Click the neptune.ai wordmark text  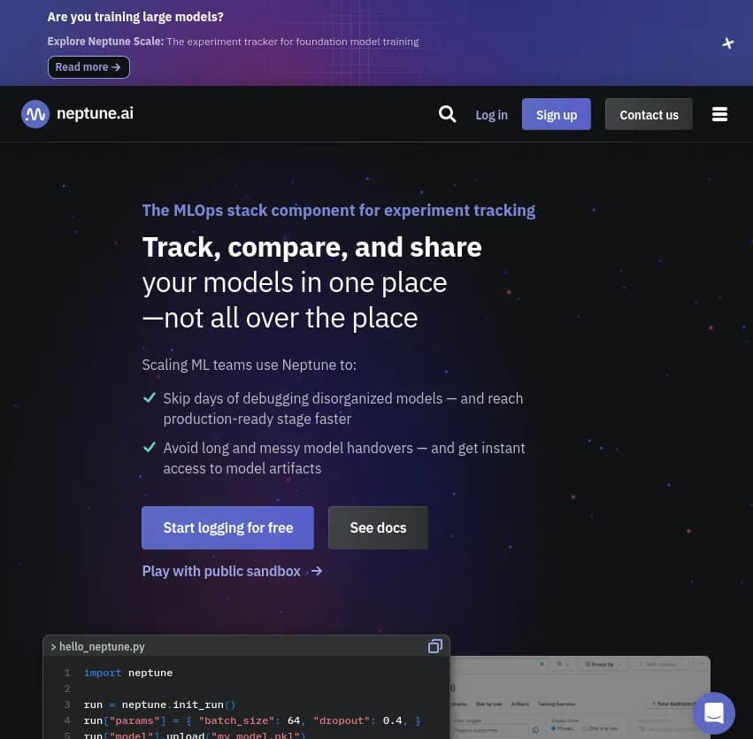[95, 113]
